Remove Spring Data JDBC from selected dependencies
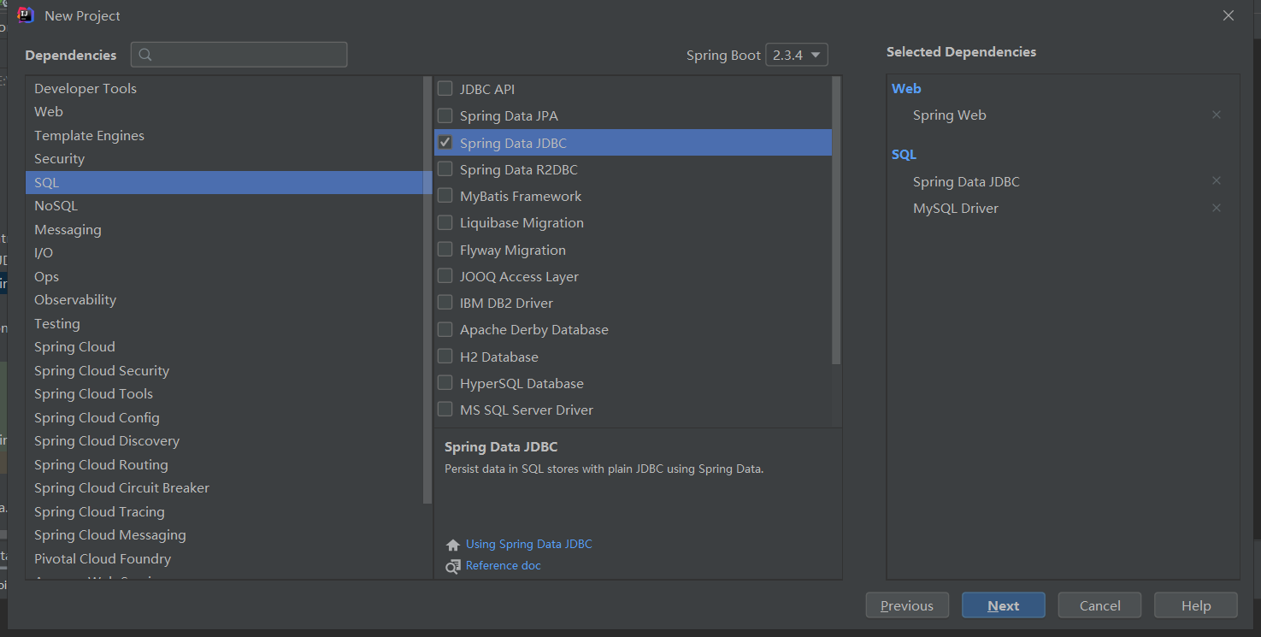The image size is (1261, 637). [x=1217, y=180]
